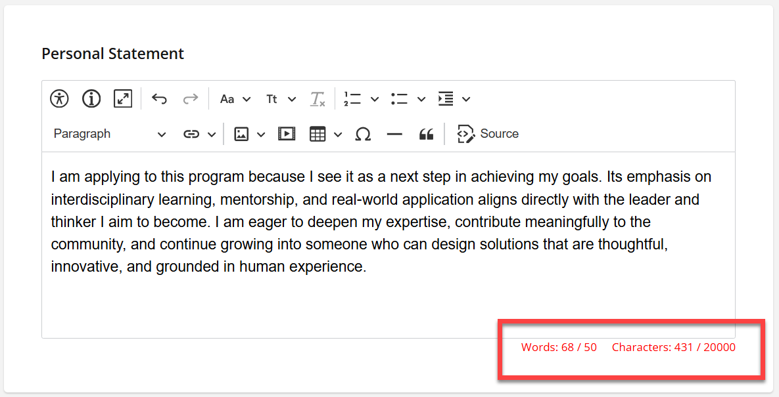Switch to Source editing mode
Image resolution: width=779 pixels, height=397 pixels.
click(x=488, y=133)
